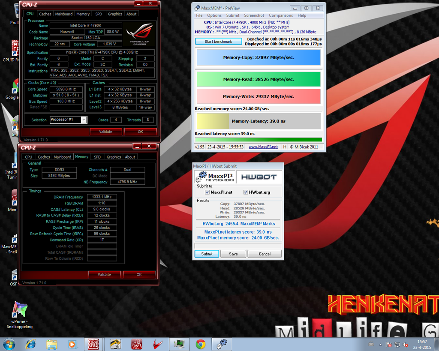Open the Comparisons menu in MaxxMEM
Image resolution: width=439 pixels, height=351 pixels.
[281, 15]
